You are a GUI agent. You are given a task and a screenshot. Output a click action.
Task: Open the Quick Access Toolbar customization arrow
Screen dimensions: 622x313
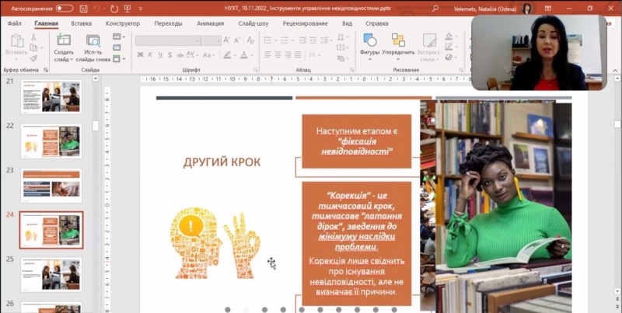click(x=141, y=9)
